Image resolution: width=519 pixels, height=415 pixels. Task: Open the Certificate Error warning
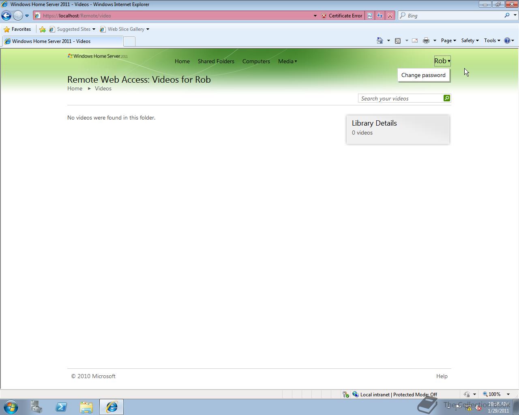(342, 16)
